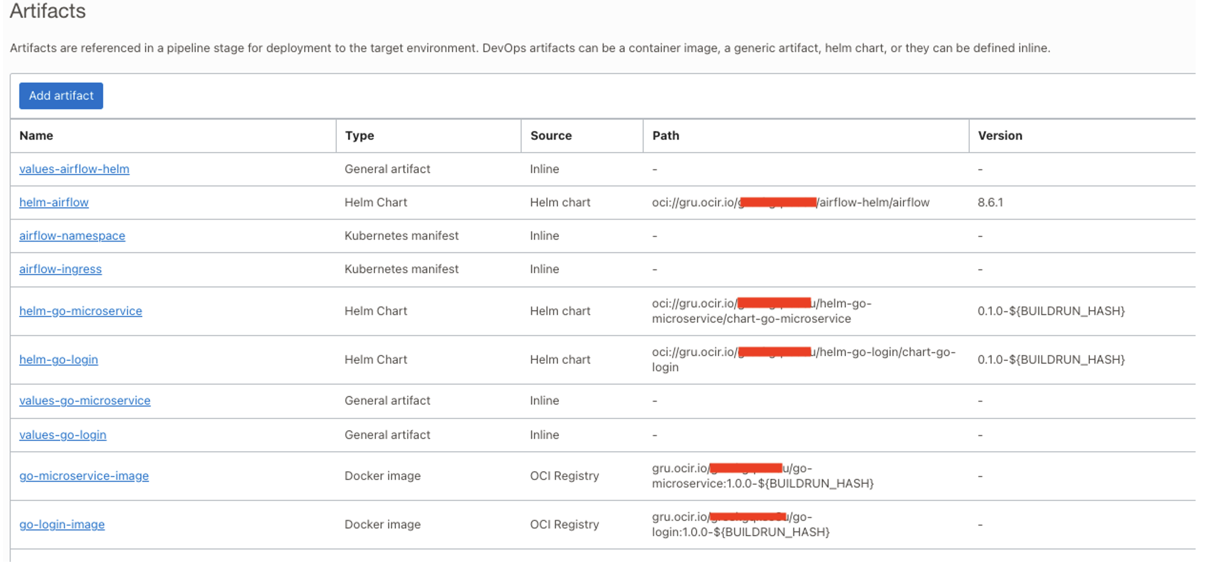This screenshot has width=1217, height=570.
Task: Select the values-go-login artifact link
Action: point(63,434)
